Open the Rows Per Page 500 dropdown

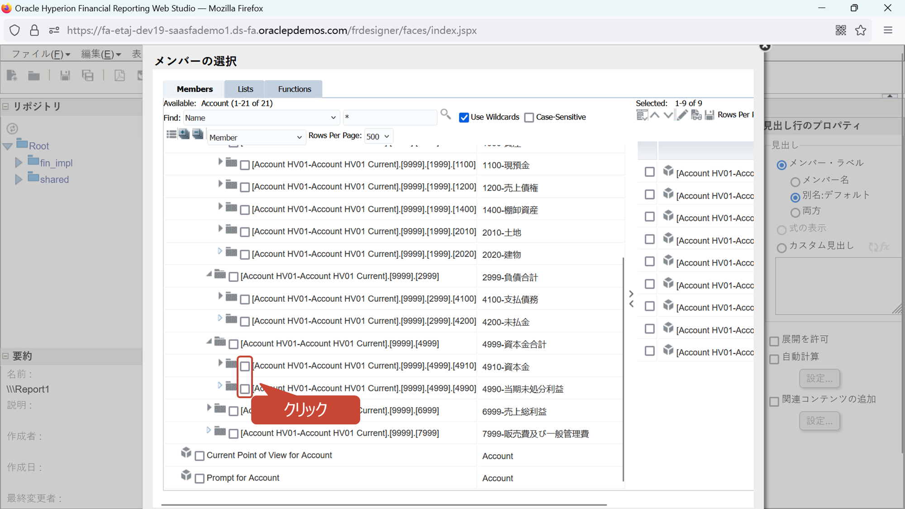(378, 137)
